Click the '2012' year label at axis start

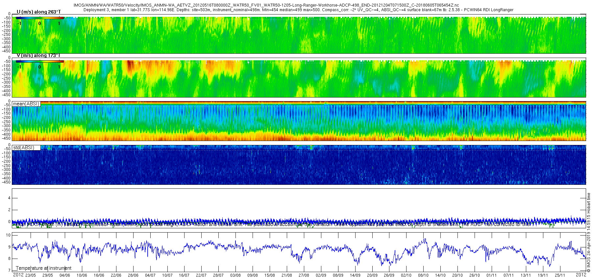coord(18,275)
